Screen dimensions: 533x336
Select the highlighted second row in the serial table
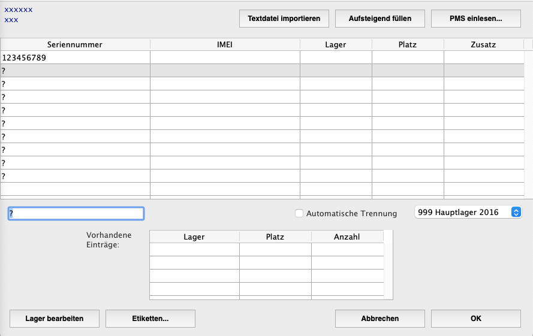pos(75,71)
